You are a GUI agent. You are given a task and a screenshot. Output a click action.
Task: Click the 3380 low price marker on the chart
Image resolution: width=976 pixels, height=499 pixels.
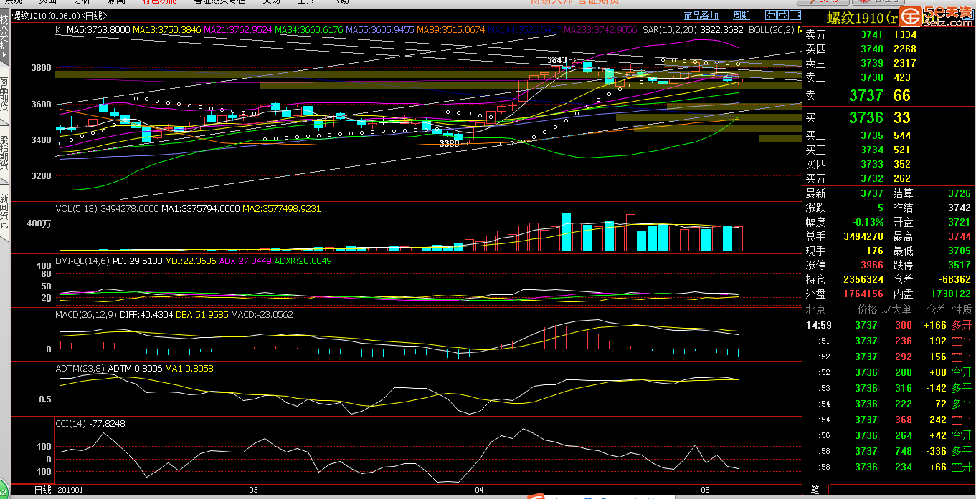(x=449, y=144)
